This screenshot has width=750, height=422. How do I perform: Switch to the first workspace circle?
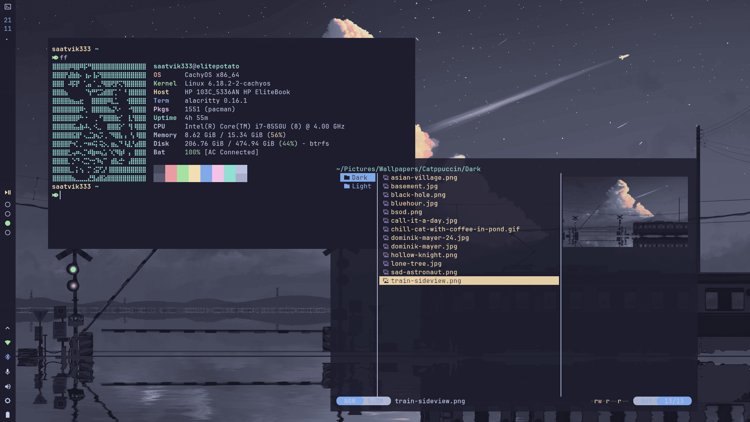(7, 205)
